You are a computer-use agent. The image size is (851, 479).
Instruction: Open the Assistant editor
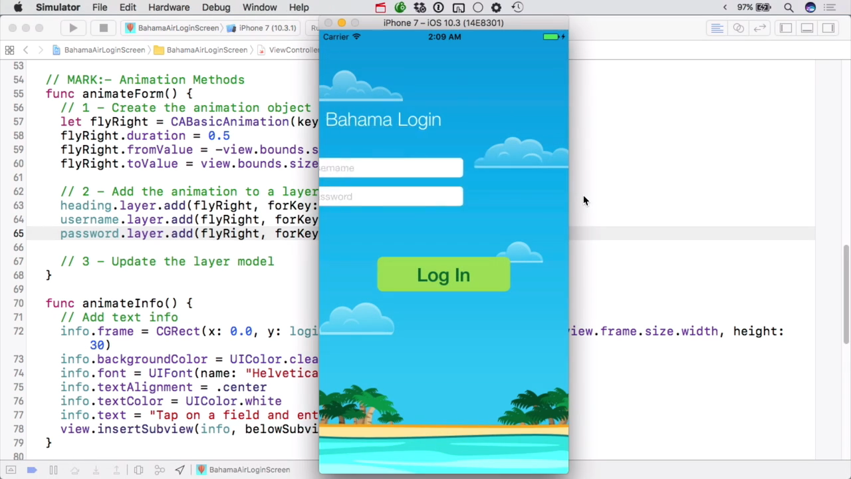click(738, 28)
